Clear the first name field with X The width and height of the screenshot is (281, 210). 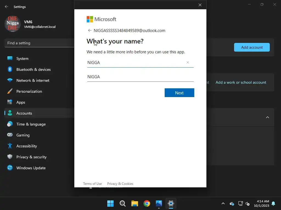(x=188, y=62)
